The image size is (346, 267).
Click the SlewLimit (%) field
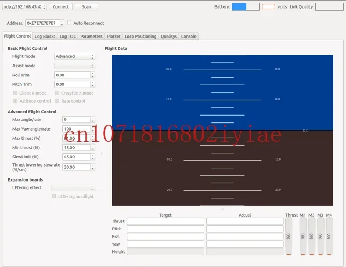tap(76, 157)
